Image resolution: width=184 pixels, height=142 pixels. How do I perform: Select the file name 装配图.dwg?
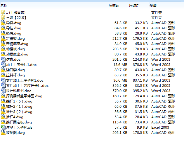(x=15, y=133)
